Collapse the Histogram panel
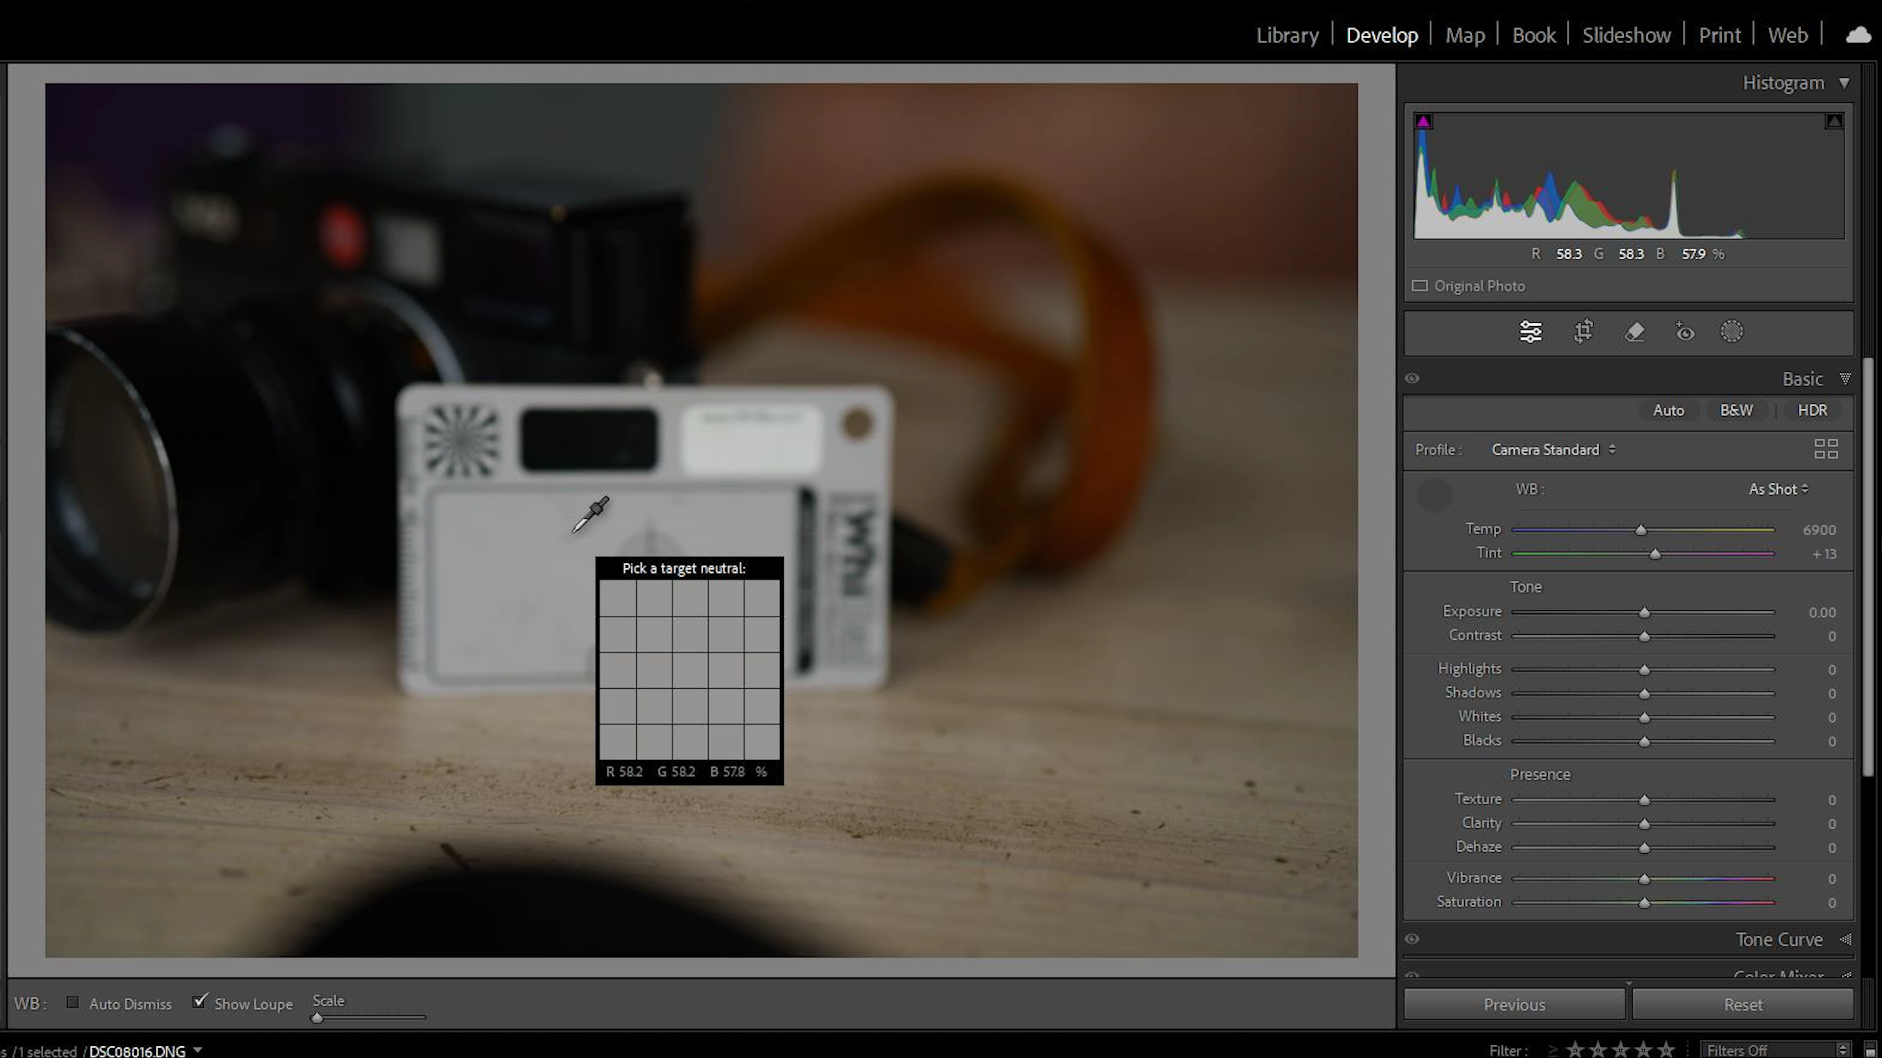 [x=1844, y=83]
